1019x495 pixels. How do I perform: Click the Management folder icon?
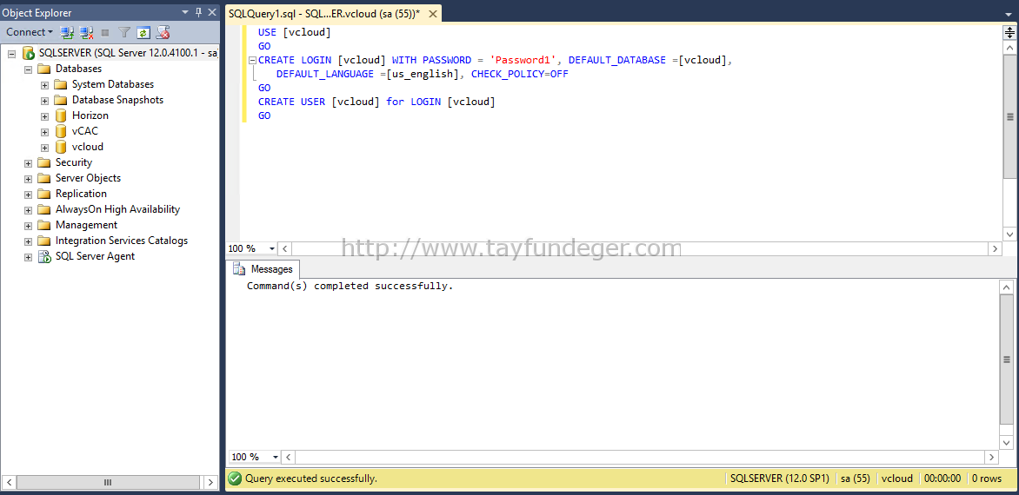point(44,224)
